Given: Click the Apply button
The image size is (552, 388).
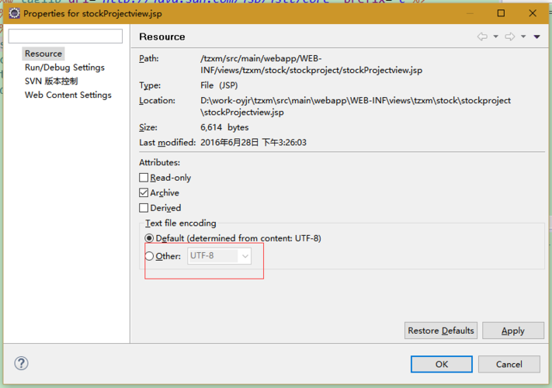Looking at the screenshot, I should tap(513, 331).
